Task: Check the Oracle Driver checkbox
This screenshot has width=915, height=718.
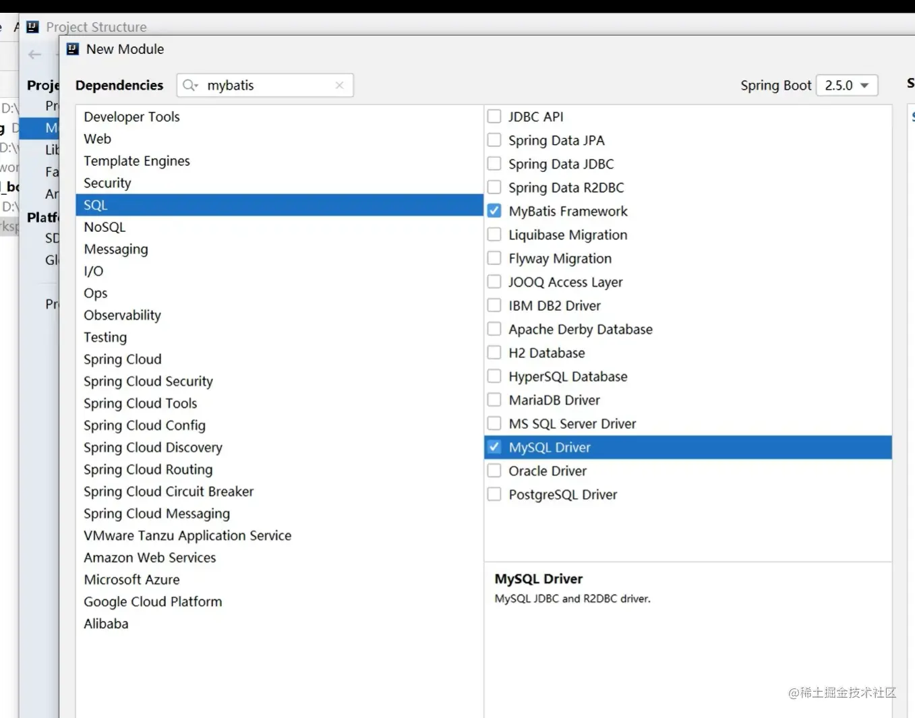Action: (x=494, y=471)
